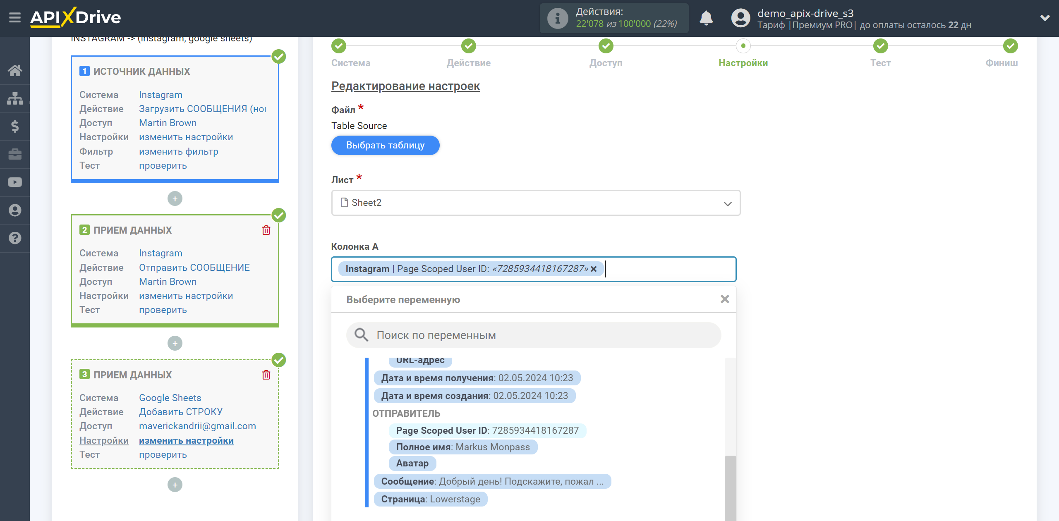The width and height of the screenshot is (1059, 521).
Task: Open maverickandrii@gmail.com access link
Action: coord(197,426)
